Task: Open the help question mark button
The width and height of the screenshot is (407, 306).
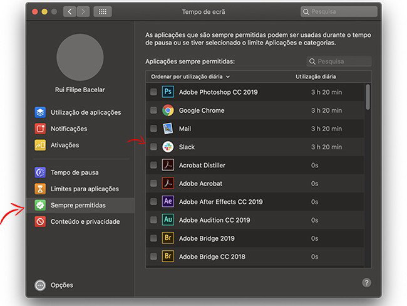Action: pos(367,283)
